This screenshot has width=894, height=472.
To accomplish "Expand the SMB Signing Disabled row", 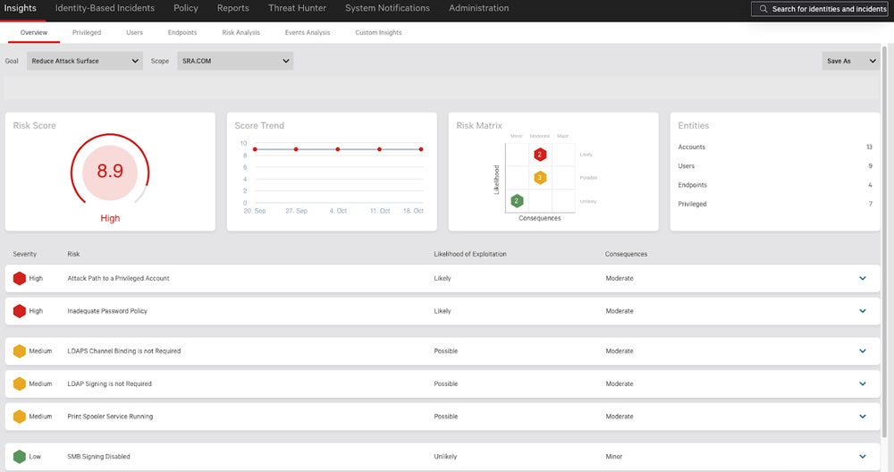I will 863,457.
